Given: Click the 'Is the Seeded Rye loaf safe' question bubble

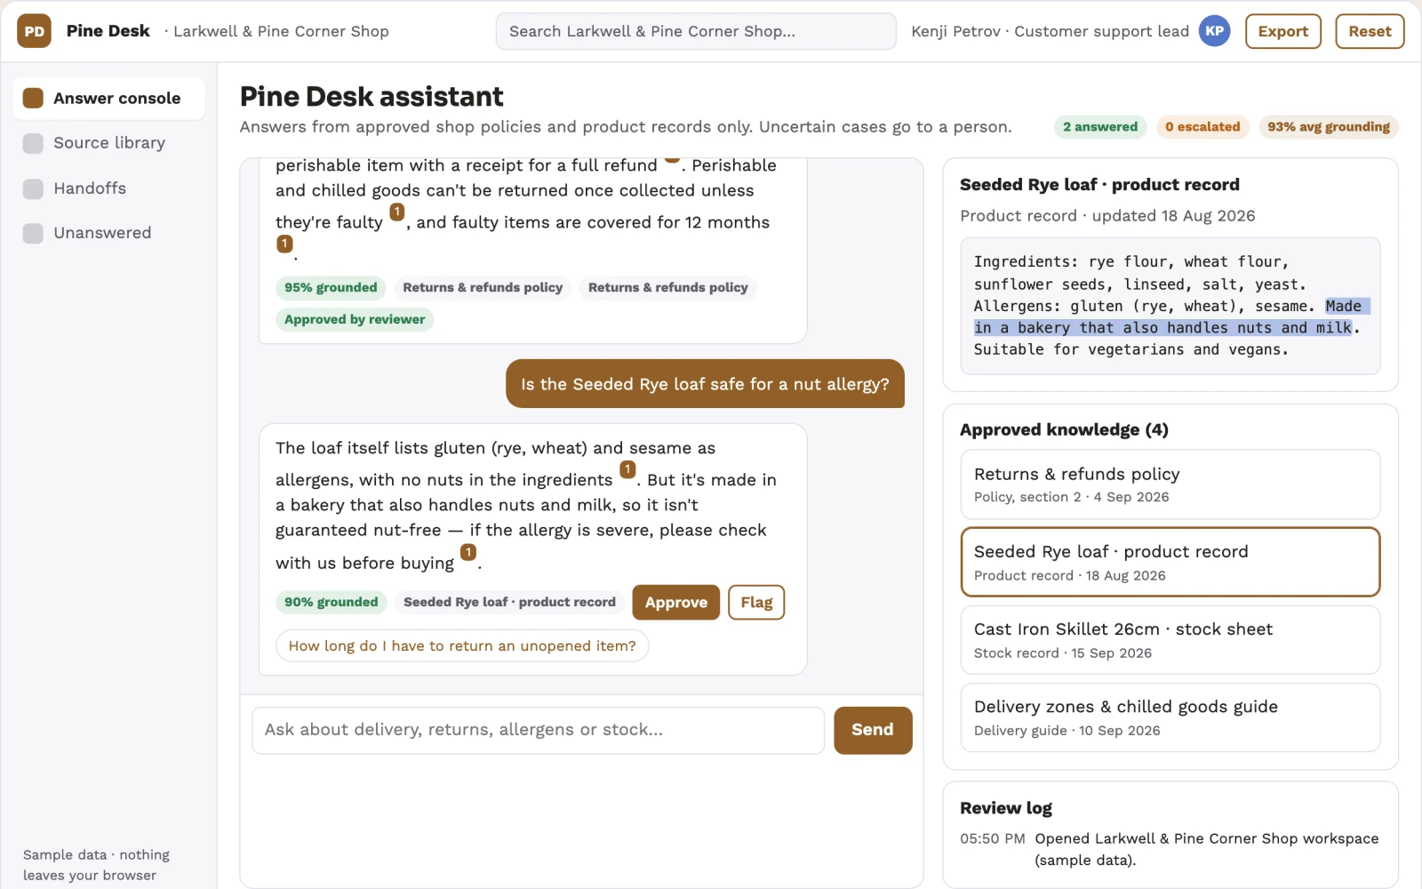Looking at the screenshot, I should [x=705, y=384].
